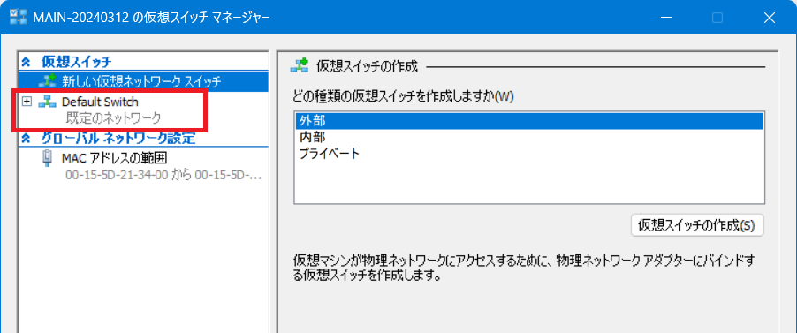Minimize the Virtual Switch Manager window

(665, 18)
